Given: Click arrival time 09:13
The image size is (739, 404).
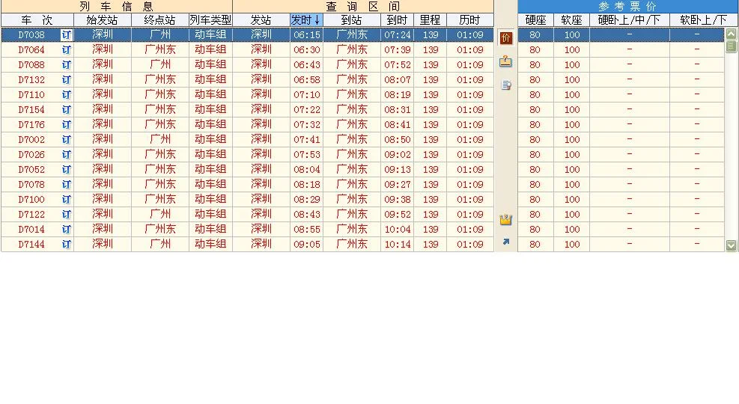Looking at the screenshot, I should click(398, 170).
